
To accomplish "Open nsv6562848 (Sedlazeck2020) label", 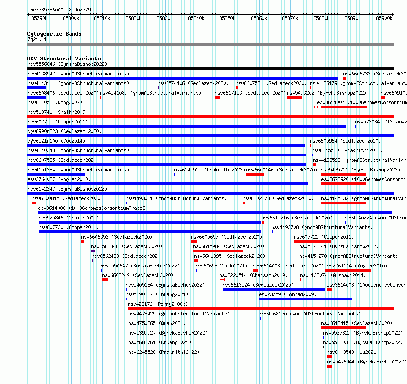I will (x=127, y=246).
